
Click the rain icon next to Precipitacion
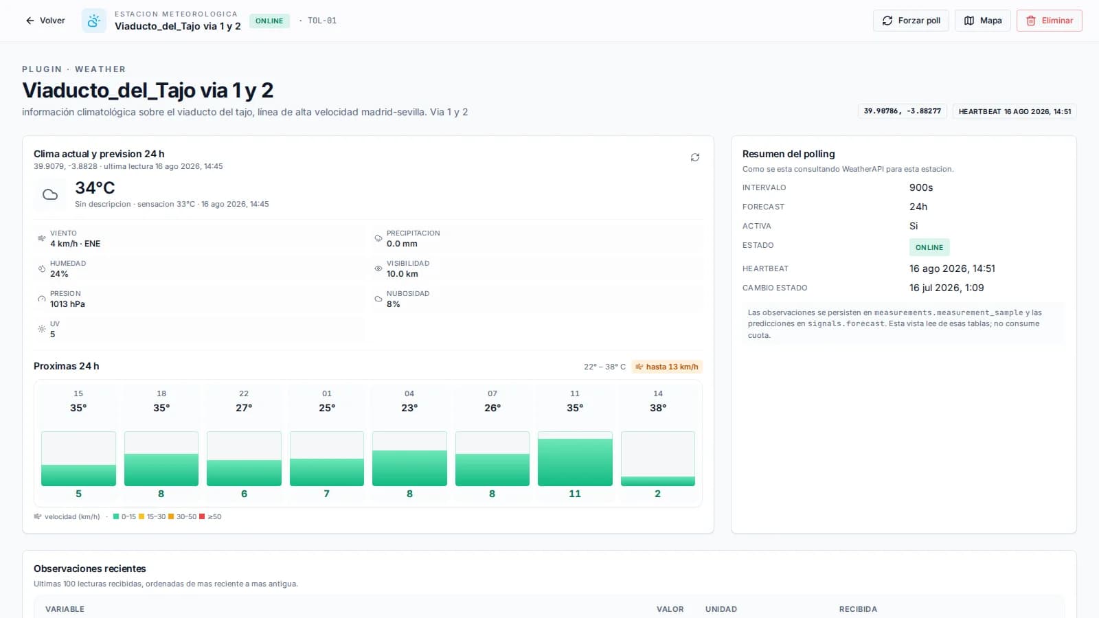(378, 238)
